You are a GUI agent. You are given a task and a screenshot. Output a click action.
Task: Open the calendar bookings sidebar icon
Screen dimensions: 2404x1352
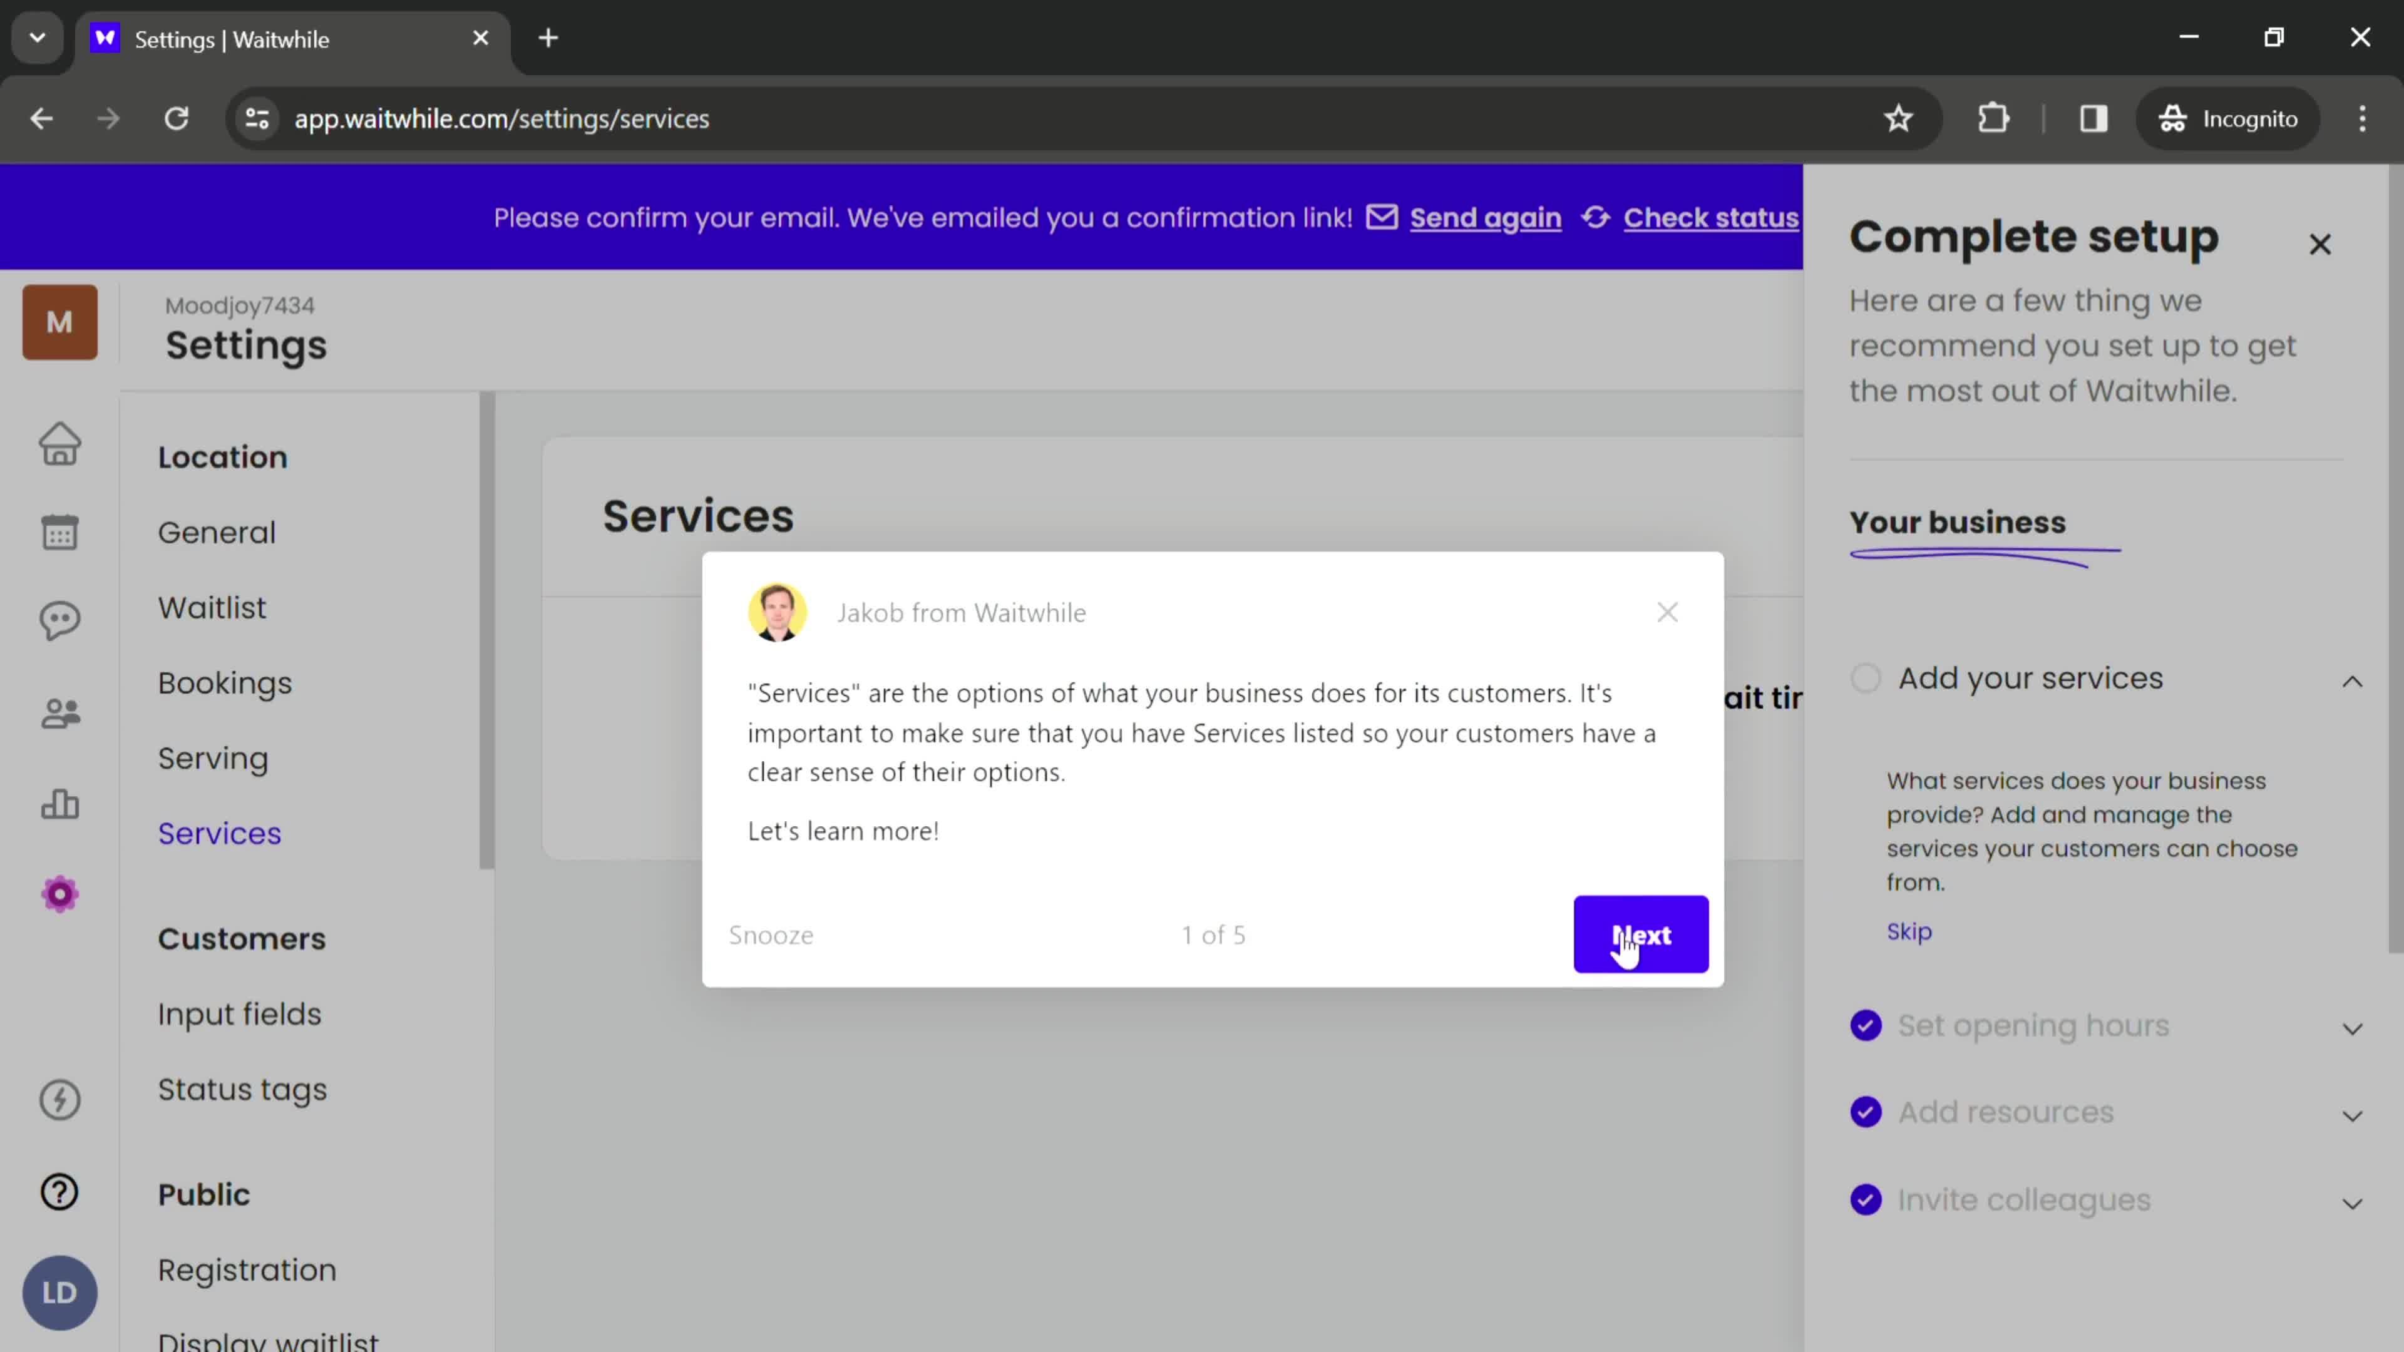(x=59, y=532)
